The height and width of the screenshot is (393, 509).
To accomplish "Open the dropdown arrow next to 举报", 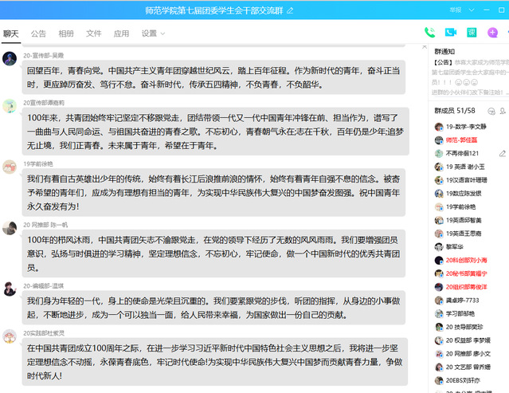I will (x=472, y=10).
